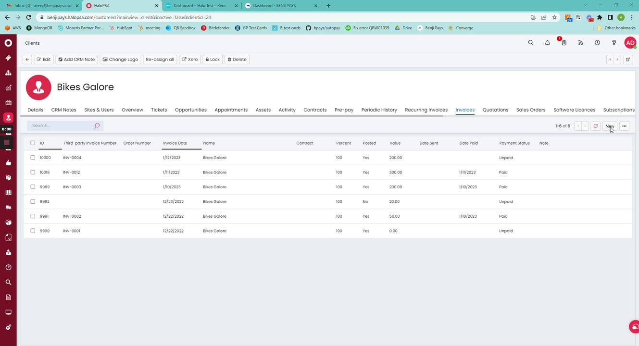Switch to the Tickets tab
This screenshot has width=639, height=346.
click(x=159, y=110)
